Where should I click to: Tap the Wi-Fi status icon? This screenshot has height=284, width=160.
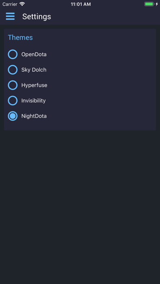[x=22, y=4]
